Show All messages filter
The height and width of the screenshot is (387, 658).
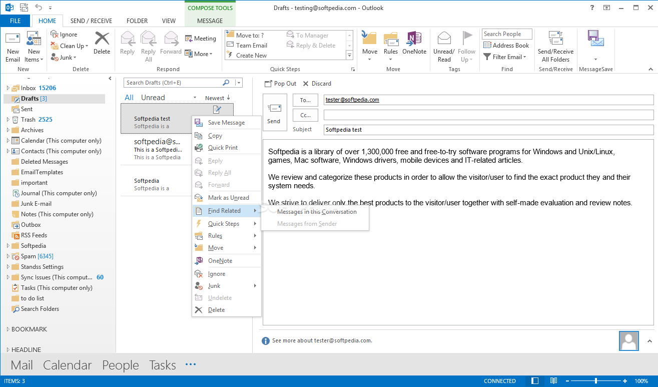(129, 98)
